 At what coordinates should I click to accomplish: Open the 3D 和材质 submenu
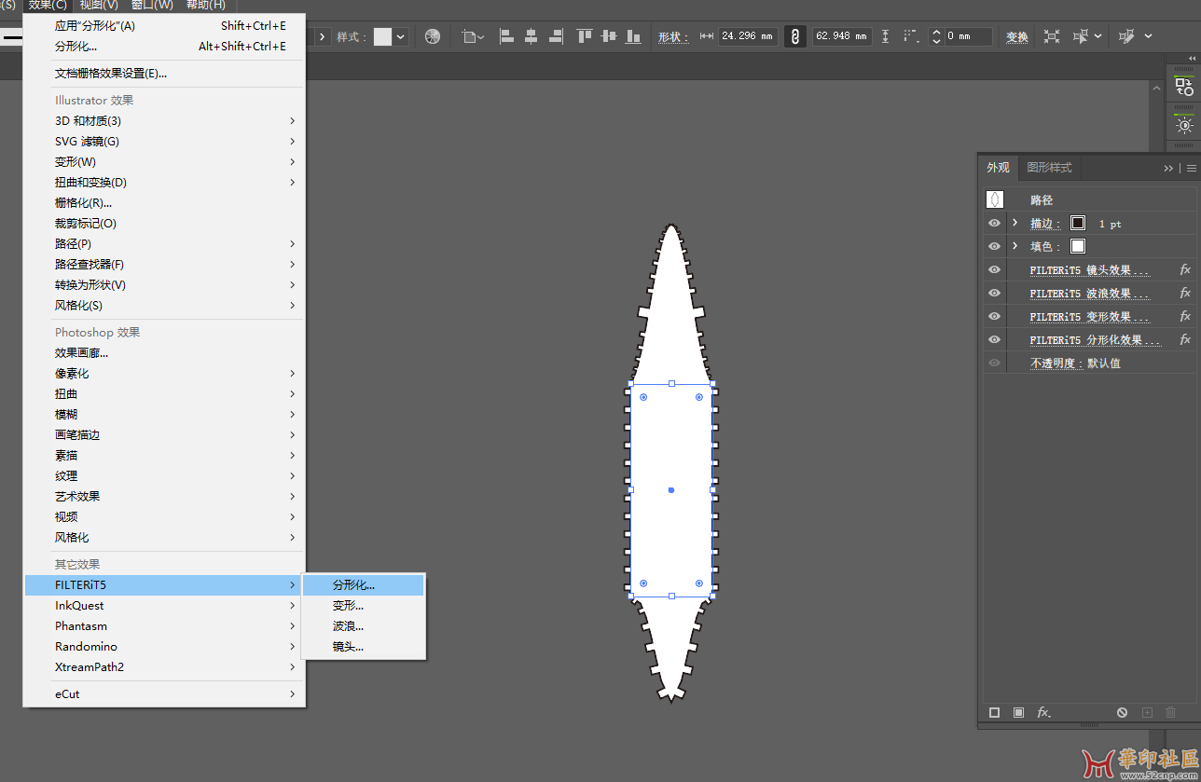point(164,121)
